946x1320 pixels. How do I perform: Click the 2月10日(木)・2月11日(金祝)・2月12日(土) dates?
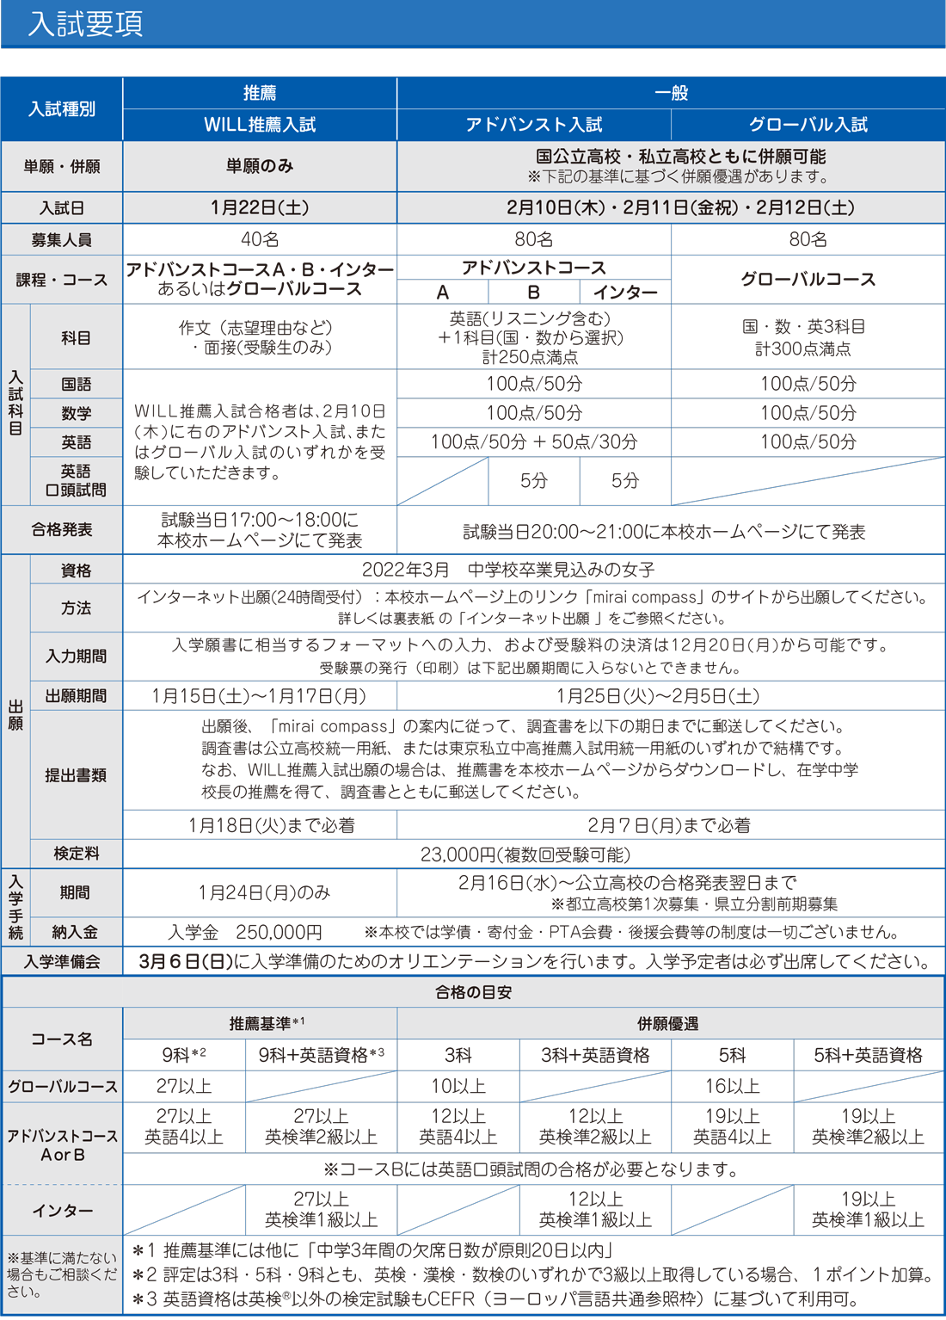[x=679, y=207]
